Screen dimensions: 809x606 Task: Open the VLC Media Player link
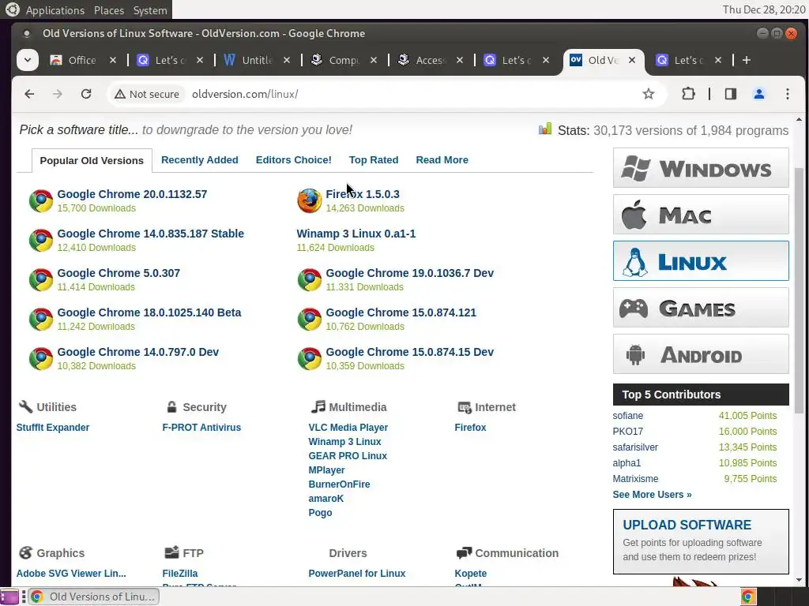pos(348,428)
